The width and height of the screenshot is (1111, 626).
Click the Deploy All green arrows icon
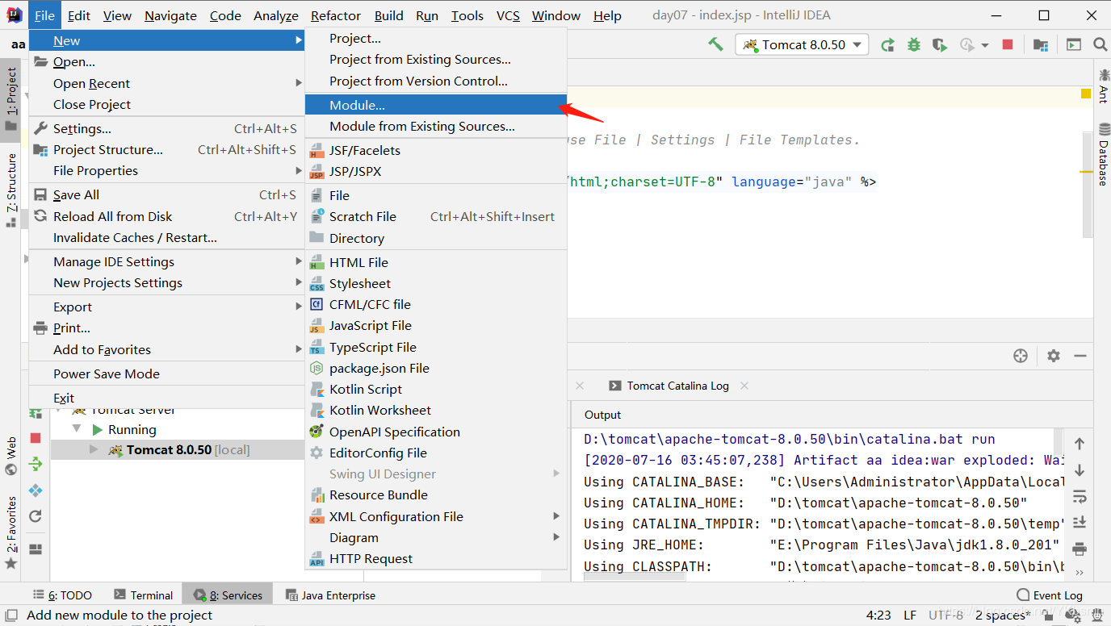pyautogui.click(x=36, y=464)
